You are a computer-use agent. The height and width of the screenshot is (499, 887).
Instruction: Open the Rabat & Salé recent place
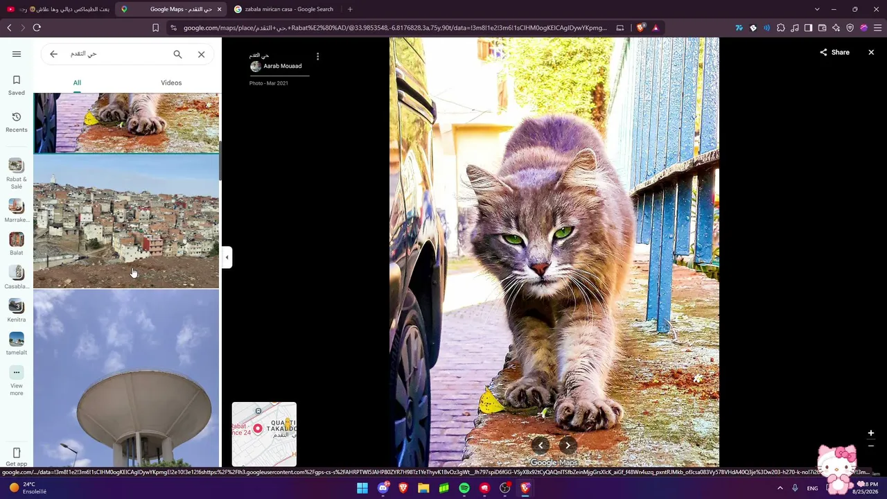click(x=17, y=173)
